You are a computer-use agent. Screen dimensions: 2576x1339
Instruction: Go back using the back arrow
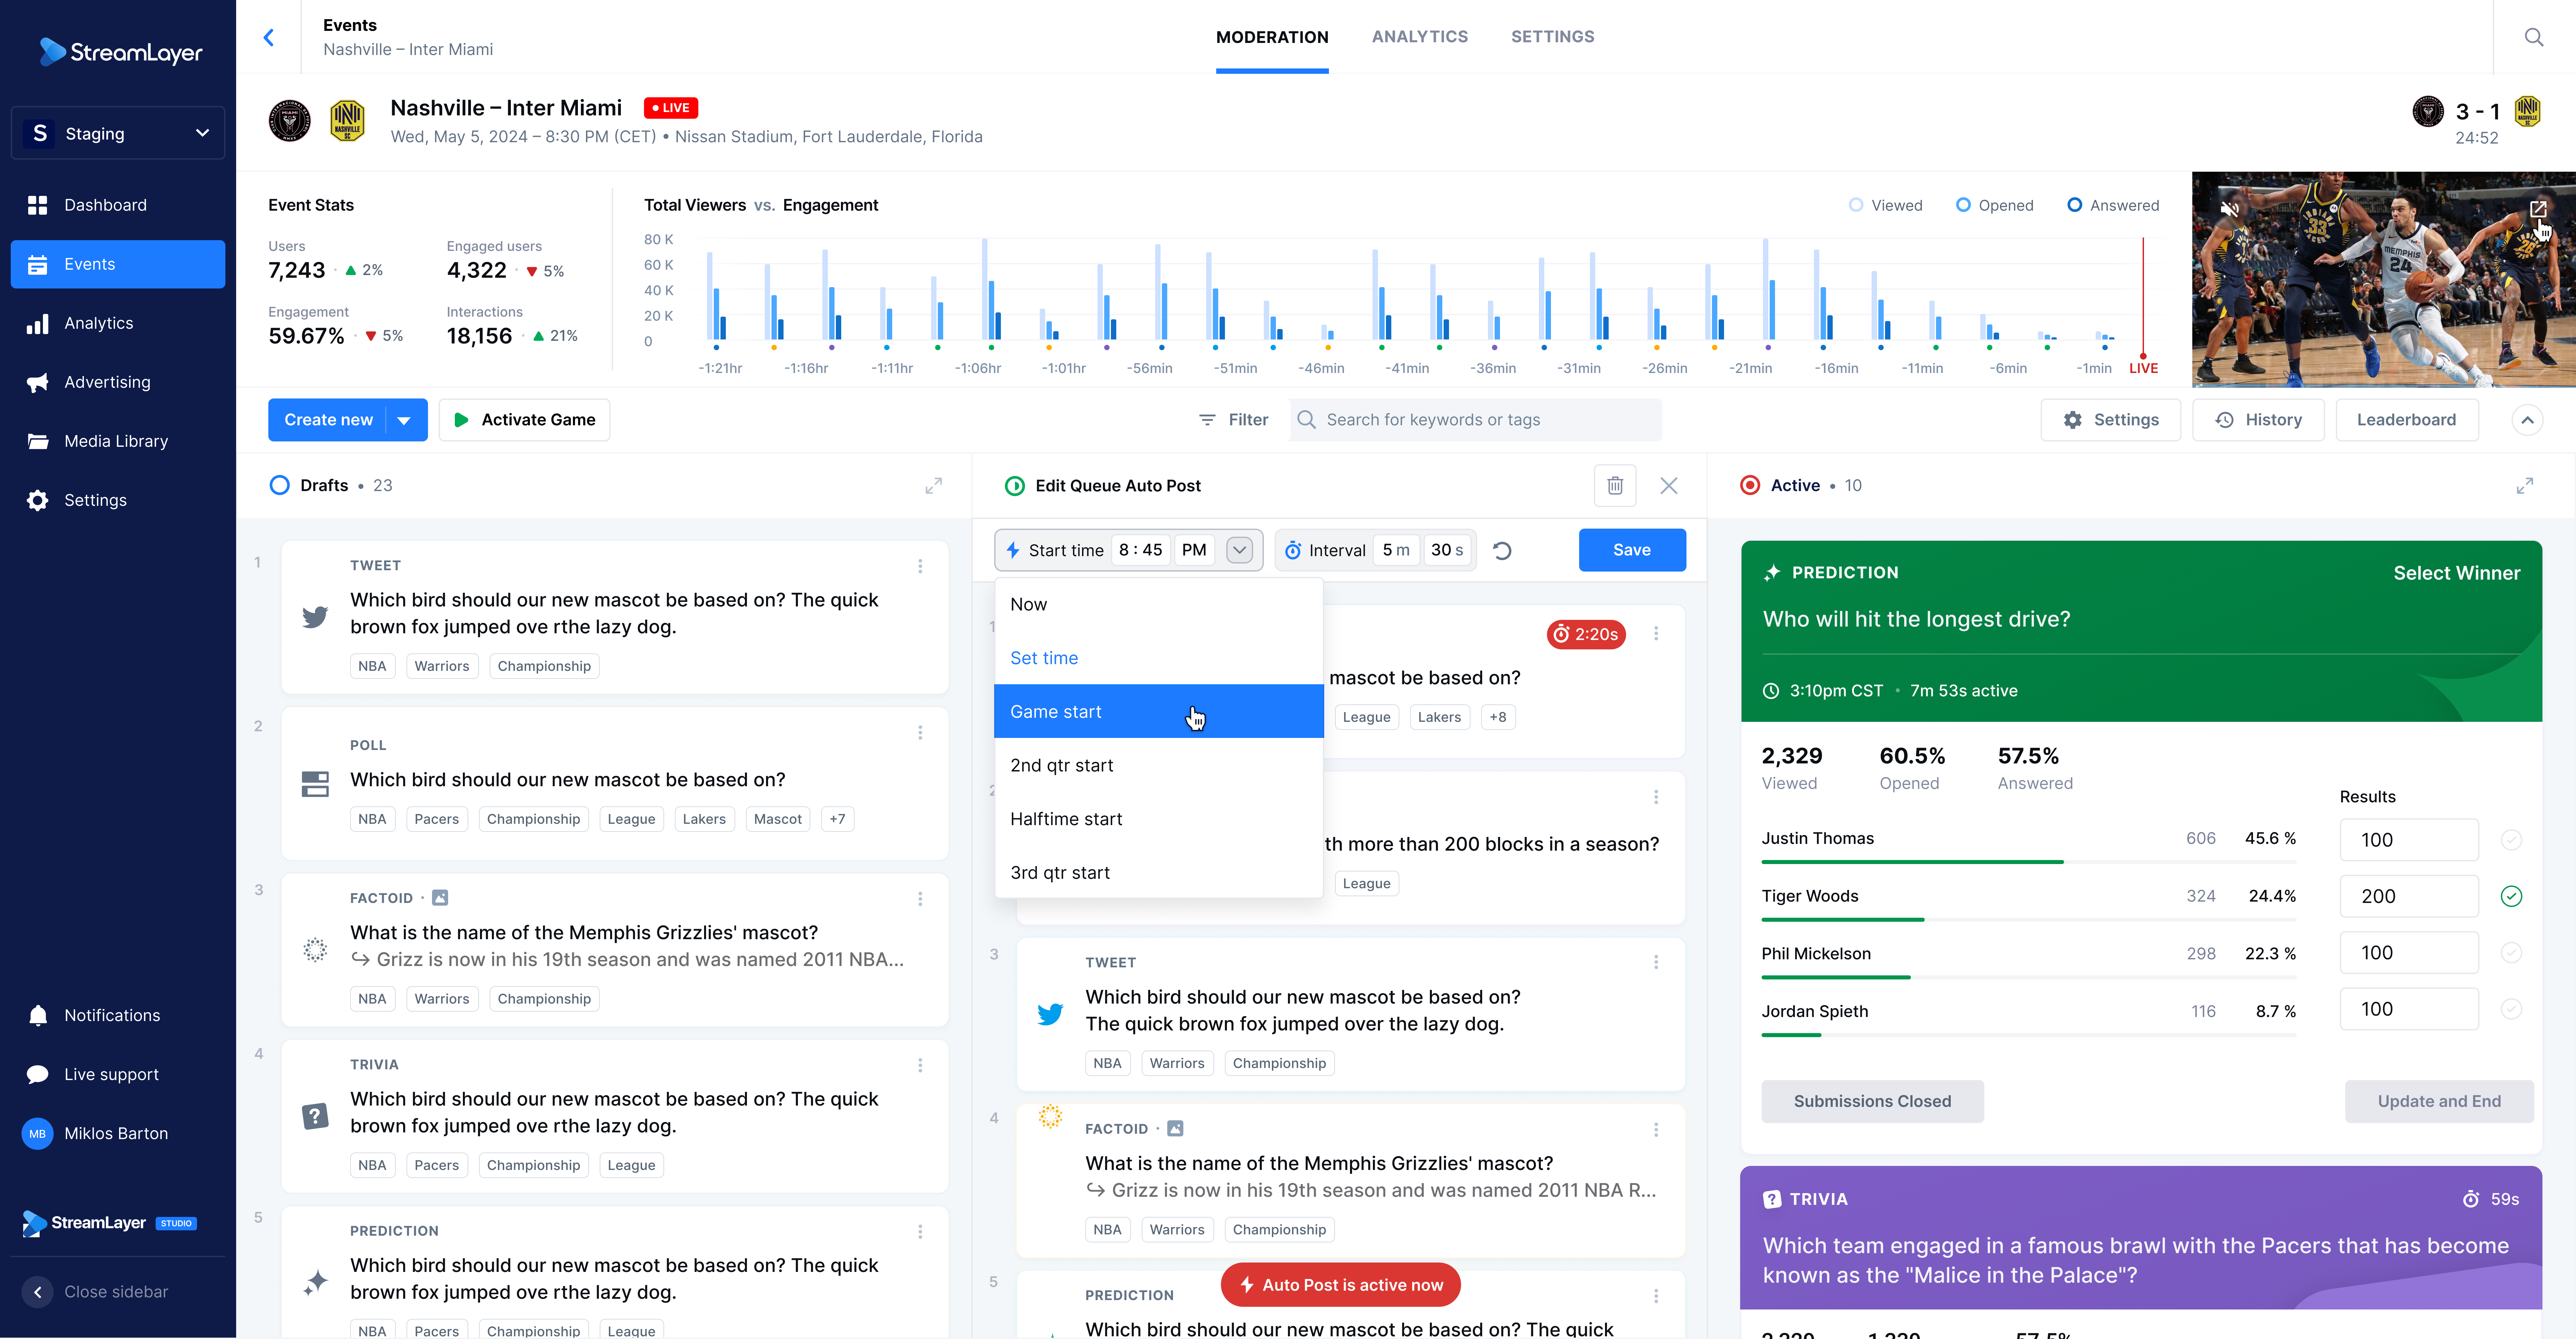coord(268,37)
